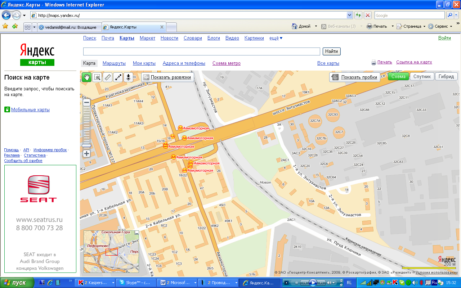Open Адреса и телефоны tab
This screenshot has width=461, height=288.
[184, 63]
